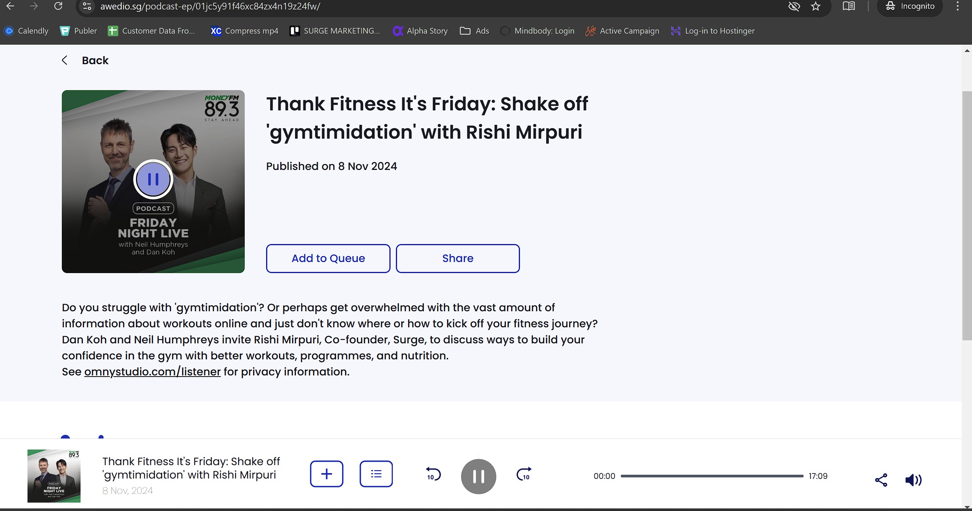
Task: Seek on the playback progress bar
Action: point(712,476)
